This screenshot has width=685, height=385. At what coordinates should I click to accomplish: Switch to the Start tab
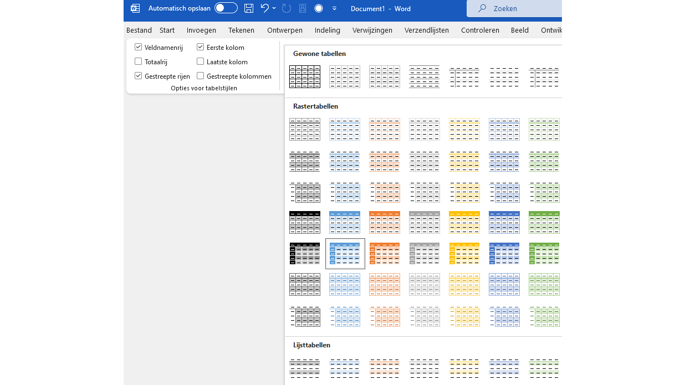(x=167, y=30)
